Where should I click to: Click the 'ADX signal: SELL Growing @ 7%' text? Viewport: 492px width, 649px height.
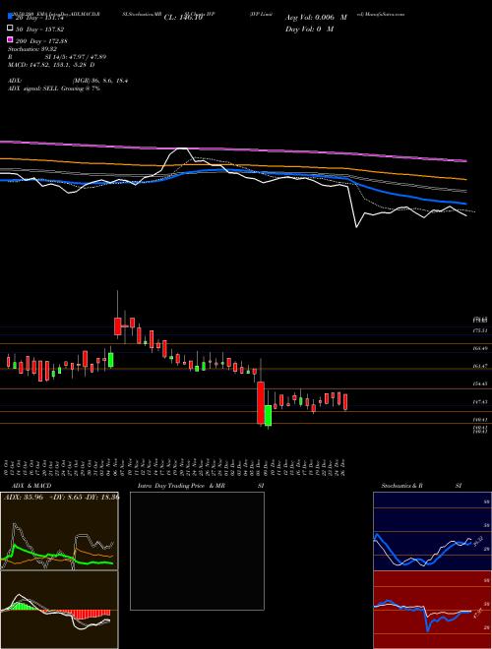[54, 88]
